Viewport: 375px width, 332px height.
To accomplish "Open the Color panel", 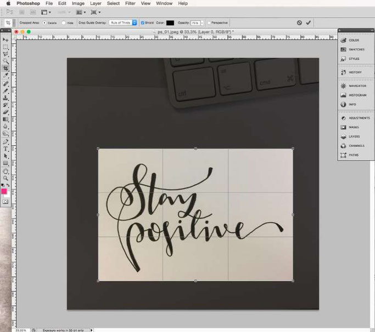I will 351,41.
